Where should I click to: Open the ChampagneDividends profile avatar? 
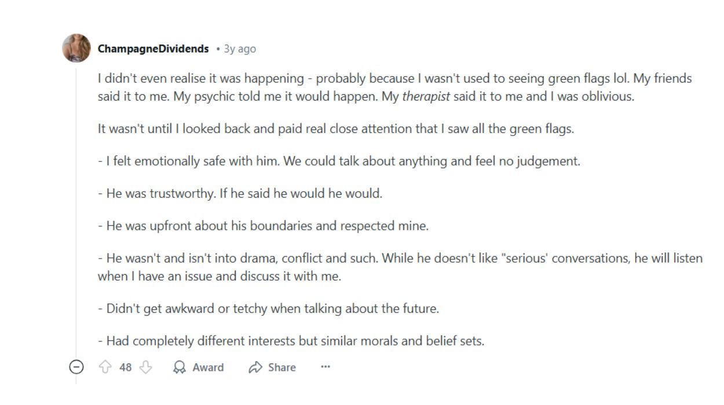point(76,49)
